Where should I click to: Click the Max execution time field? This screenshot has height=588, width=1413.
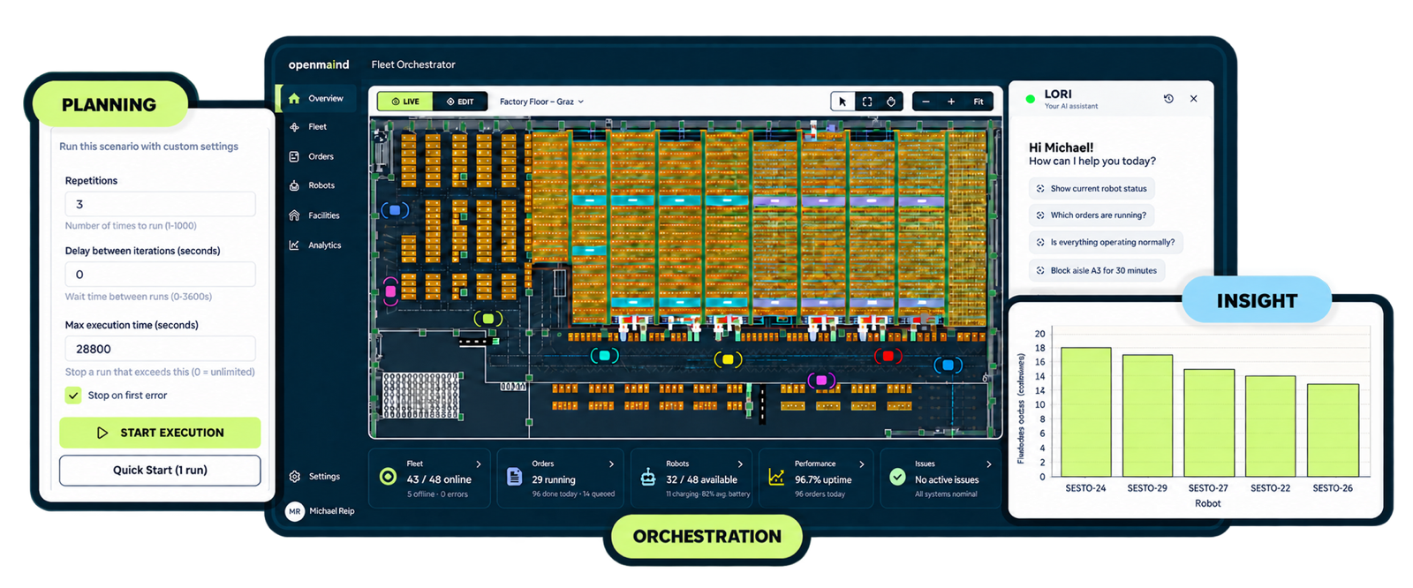click(160, 349)
